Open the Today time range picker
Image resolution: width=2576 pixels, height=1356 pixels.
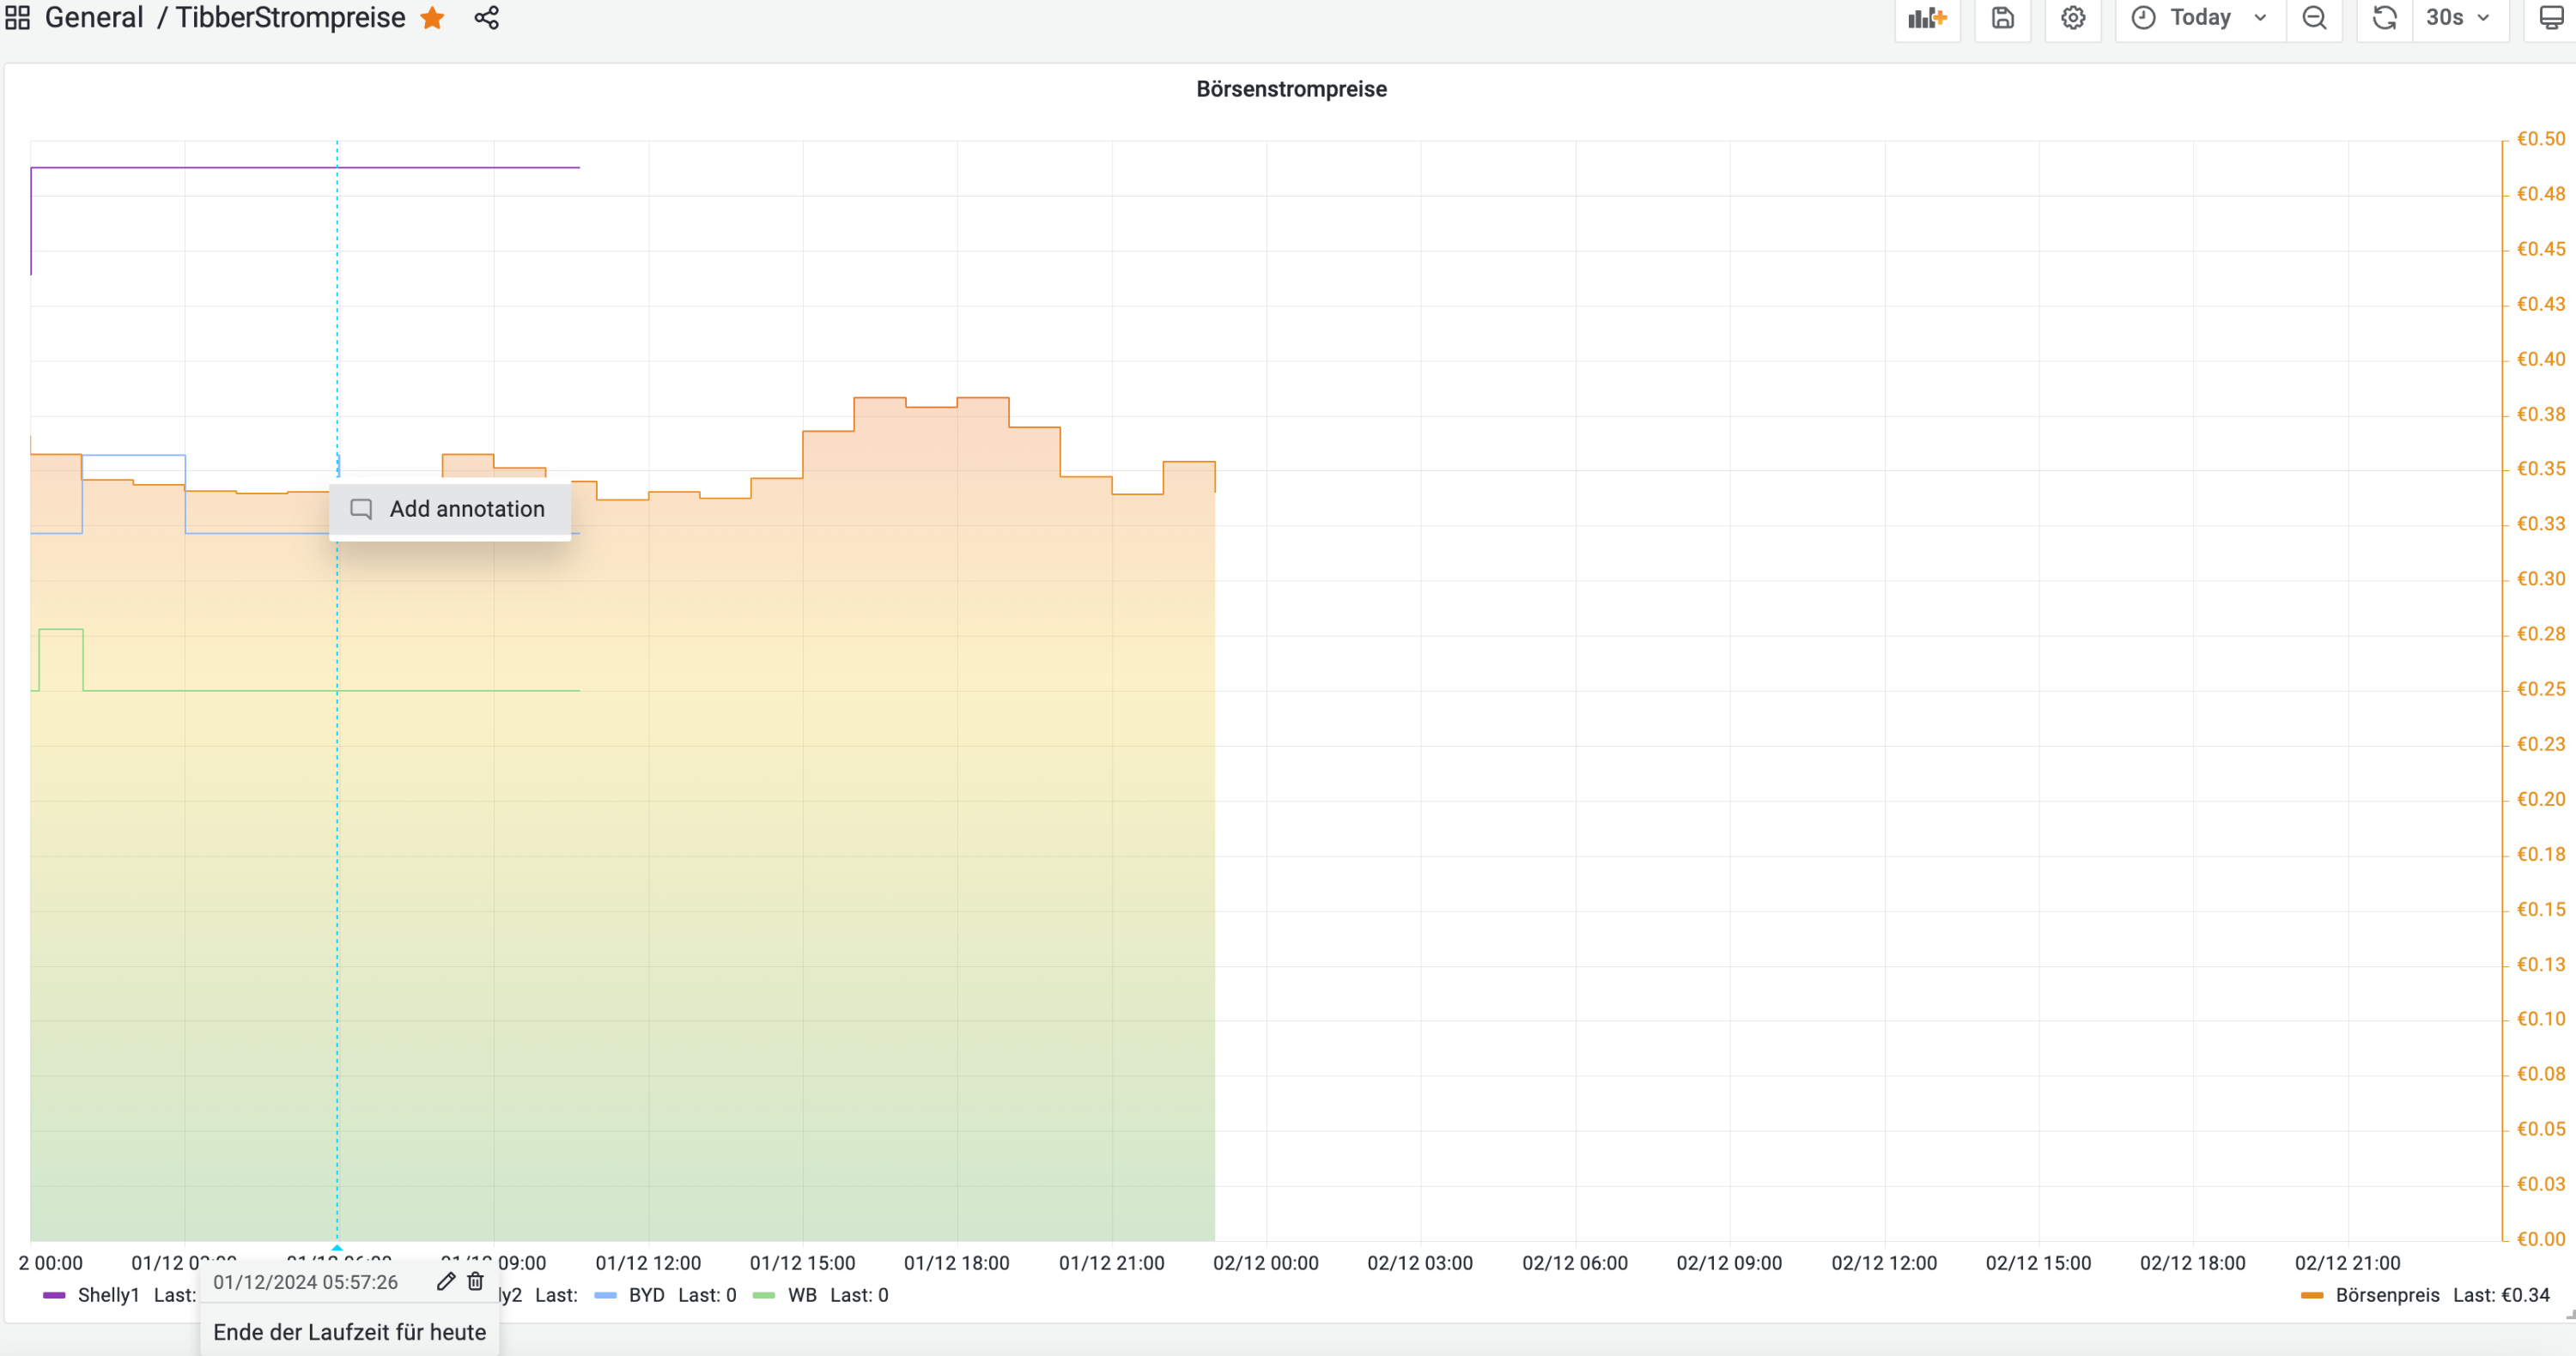[x=2200, y=18]
